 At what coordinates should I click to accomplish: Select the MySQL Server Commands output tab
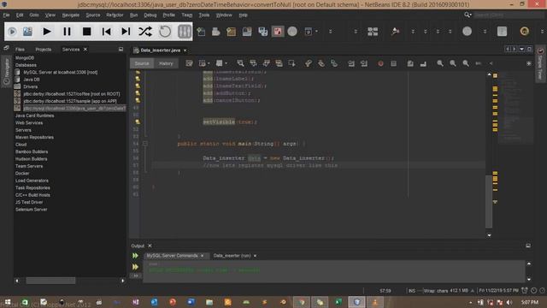[173, 256]
